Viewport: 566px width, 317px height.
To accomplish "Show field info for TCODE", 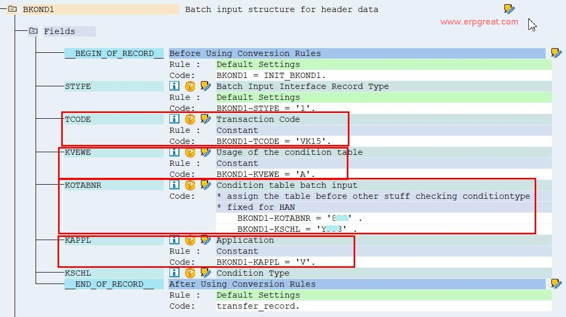I will [x=174, y=119].
